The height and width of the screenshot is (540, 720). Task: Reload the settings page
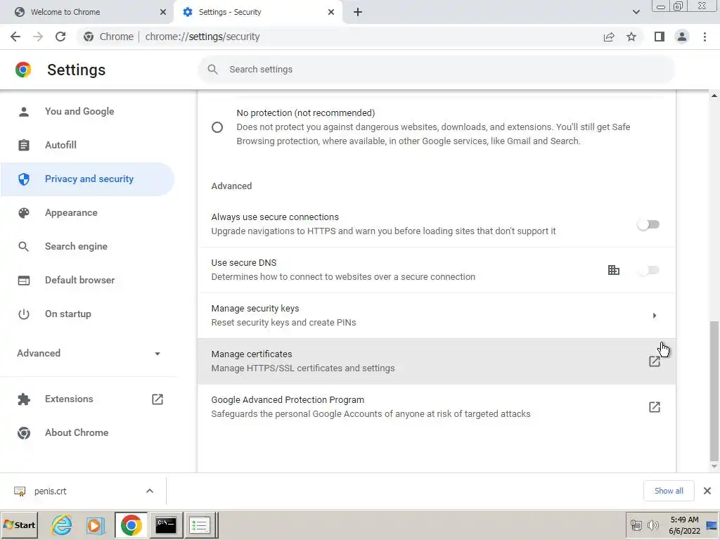[x=60, y=37]
